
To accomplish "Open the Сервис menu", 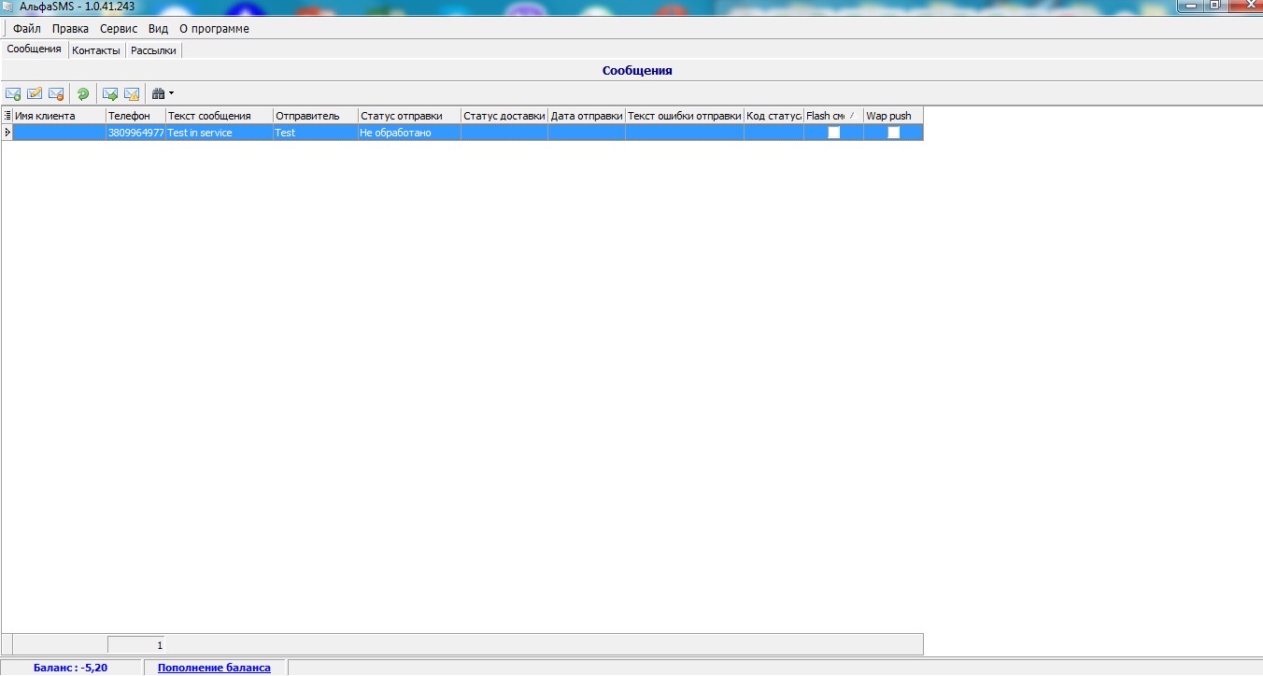I will coord(119,29).
